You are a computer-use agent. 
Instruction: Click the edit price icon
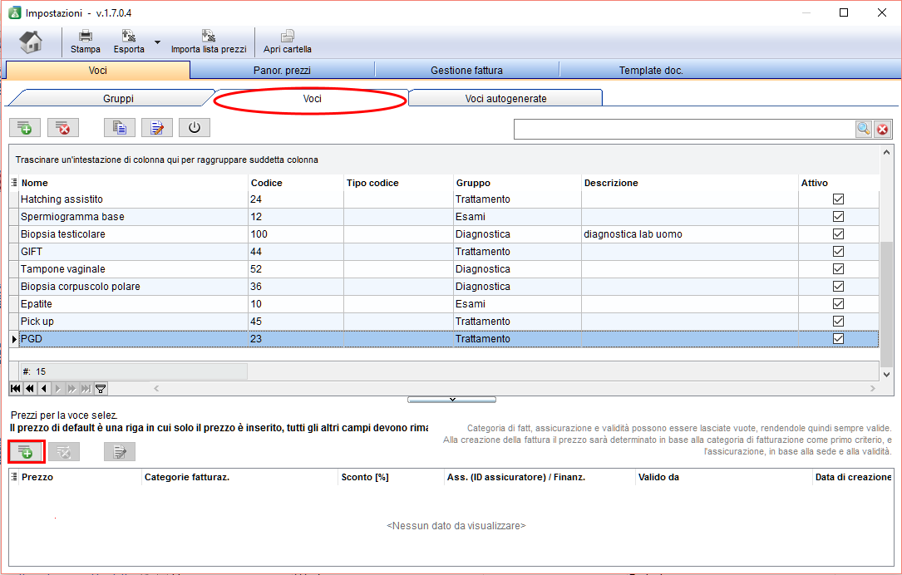[x=120, y=452]
